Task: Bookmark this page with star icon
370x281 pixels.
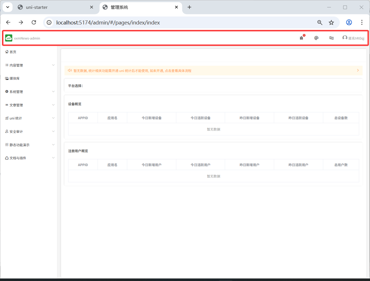Action: tap(331, 22)
